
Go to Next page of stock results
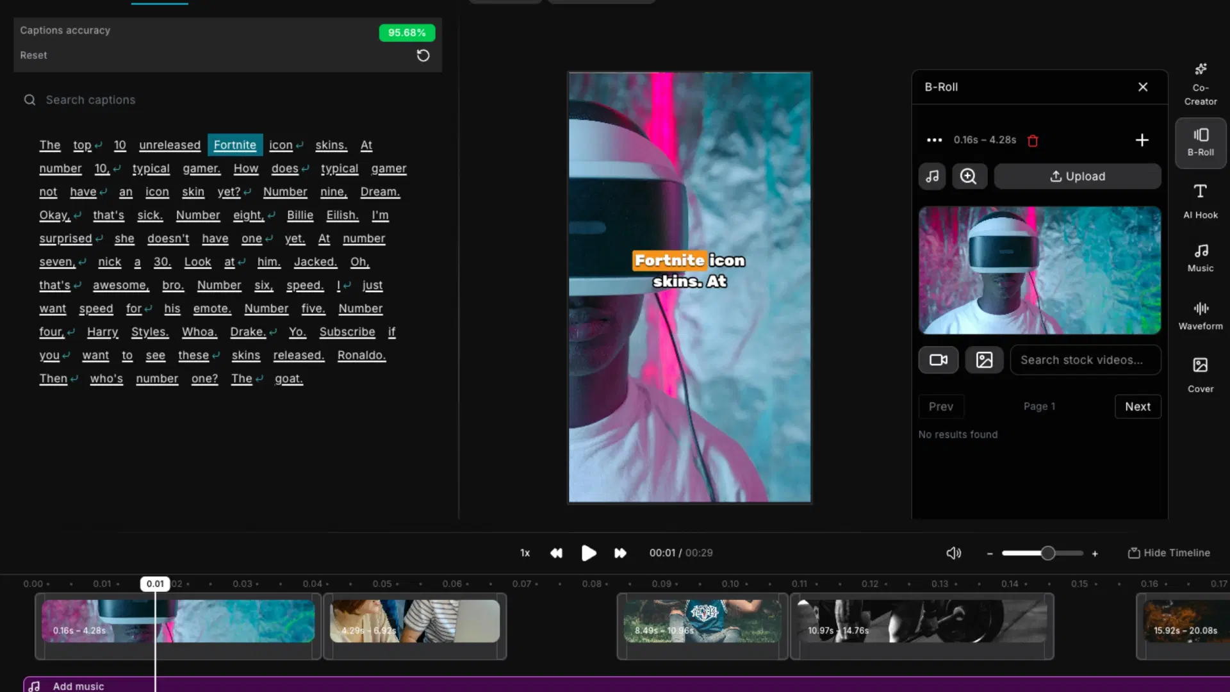(x=1138, y=406)
